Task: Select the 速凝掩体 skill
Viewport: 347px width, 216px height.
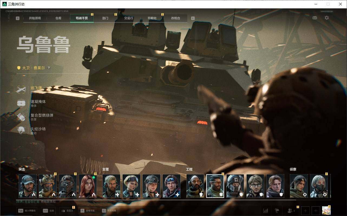Action: click(x=31, y=103)
